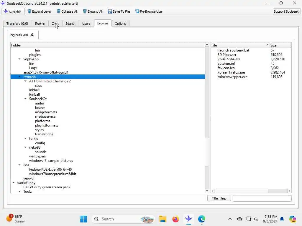
Task: Select the imageformats folder
Action: (46, 112)
